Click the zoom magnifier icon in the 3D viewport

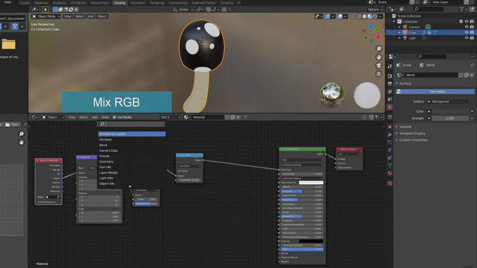pyautogui.click(x=379, y=49)
